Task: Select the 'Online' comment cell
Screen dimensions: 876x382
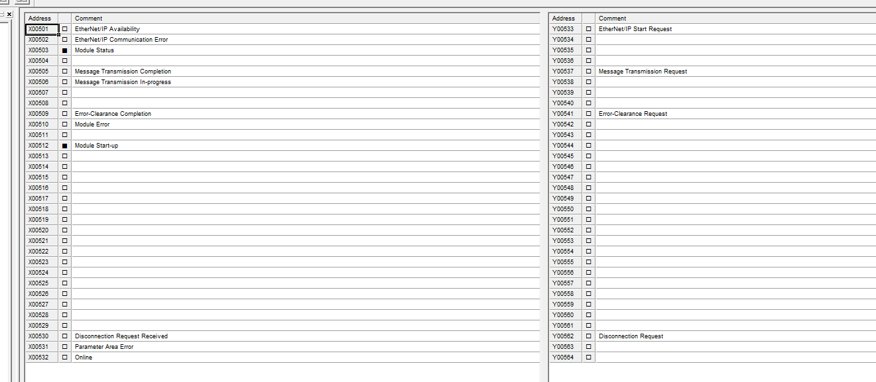Action: [306, 358]
